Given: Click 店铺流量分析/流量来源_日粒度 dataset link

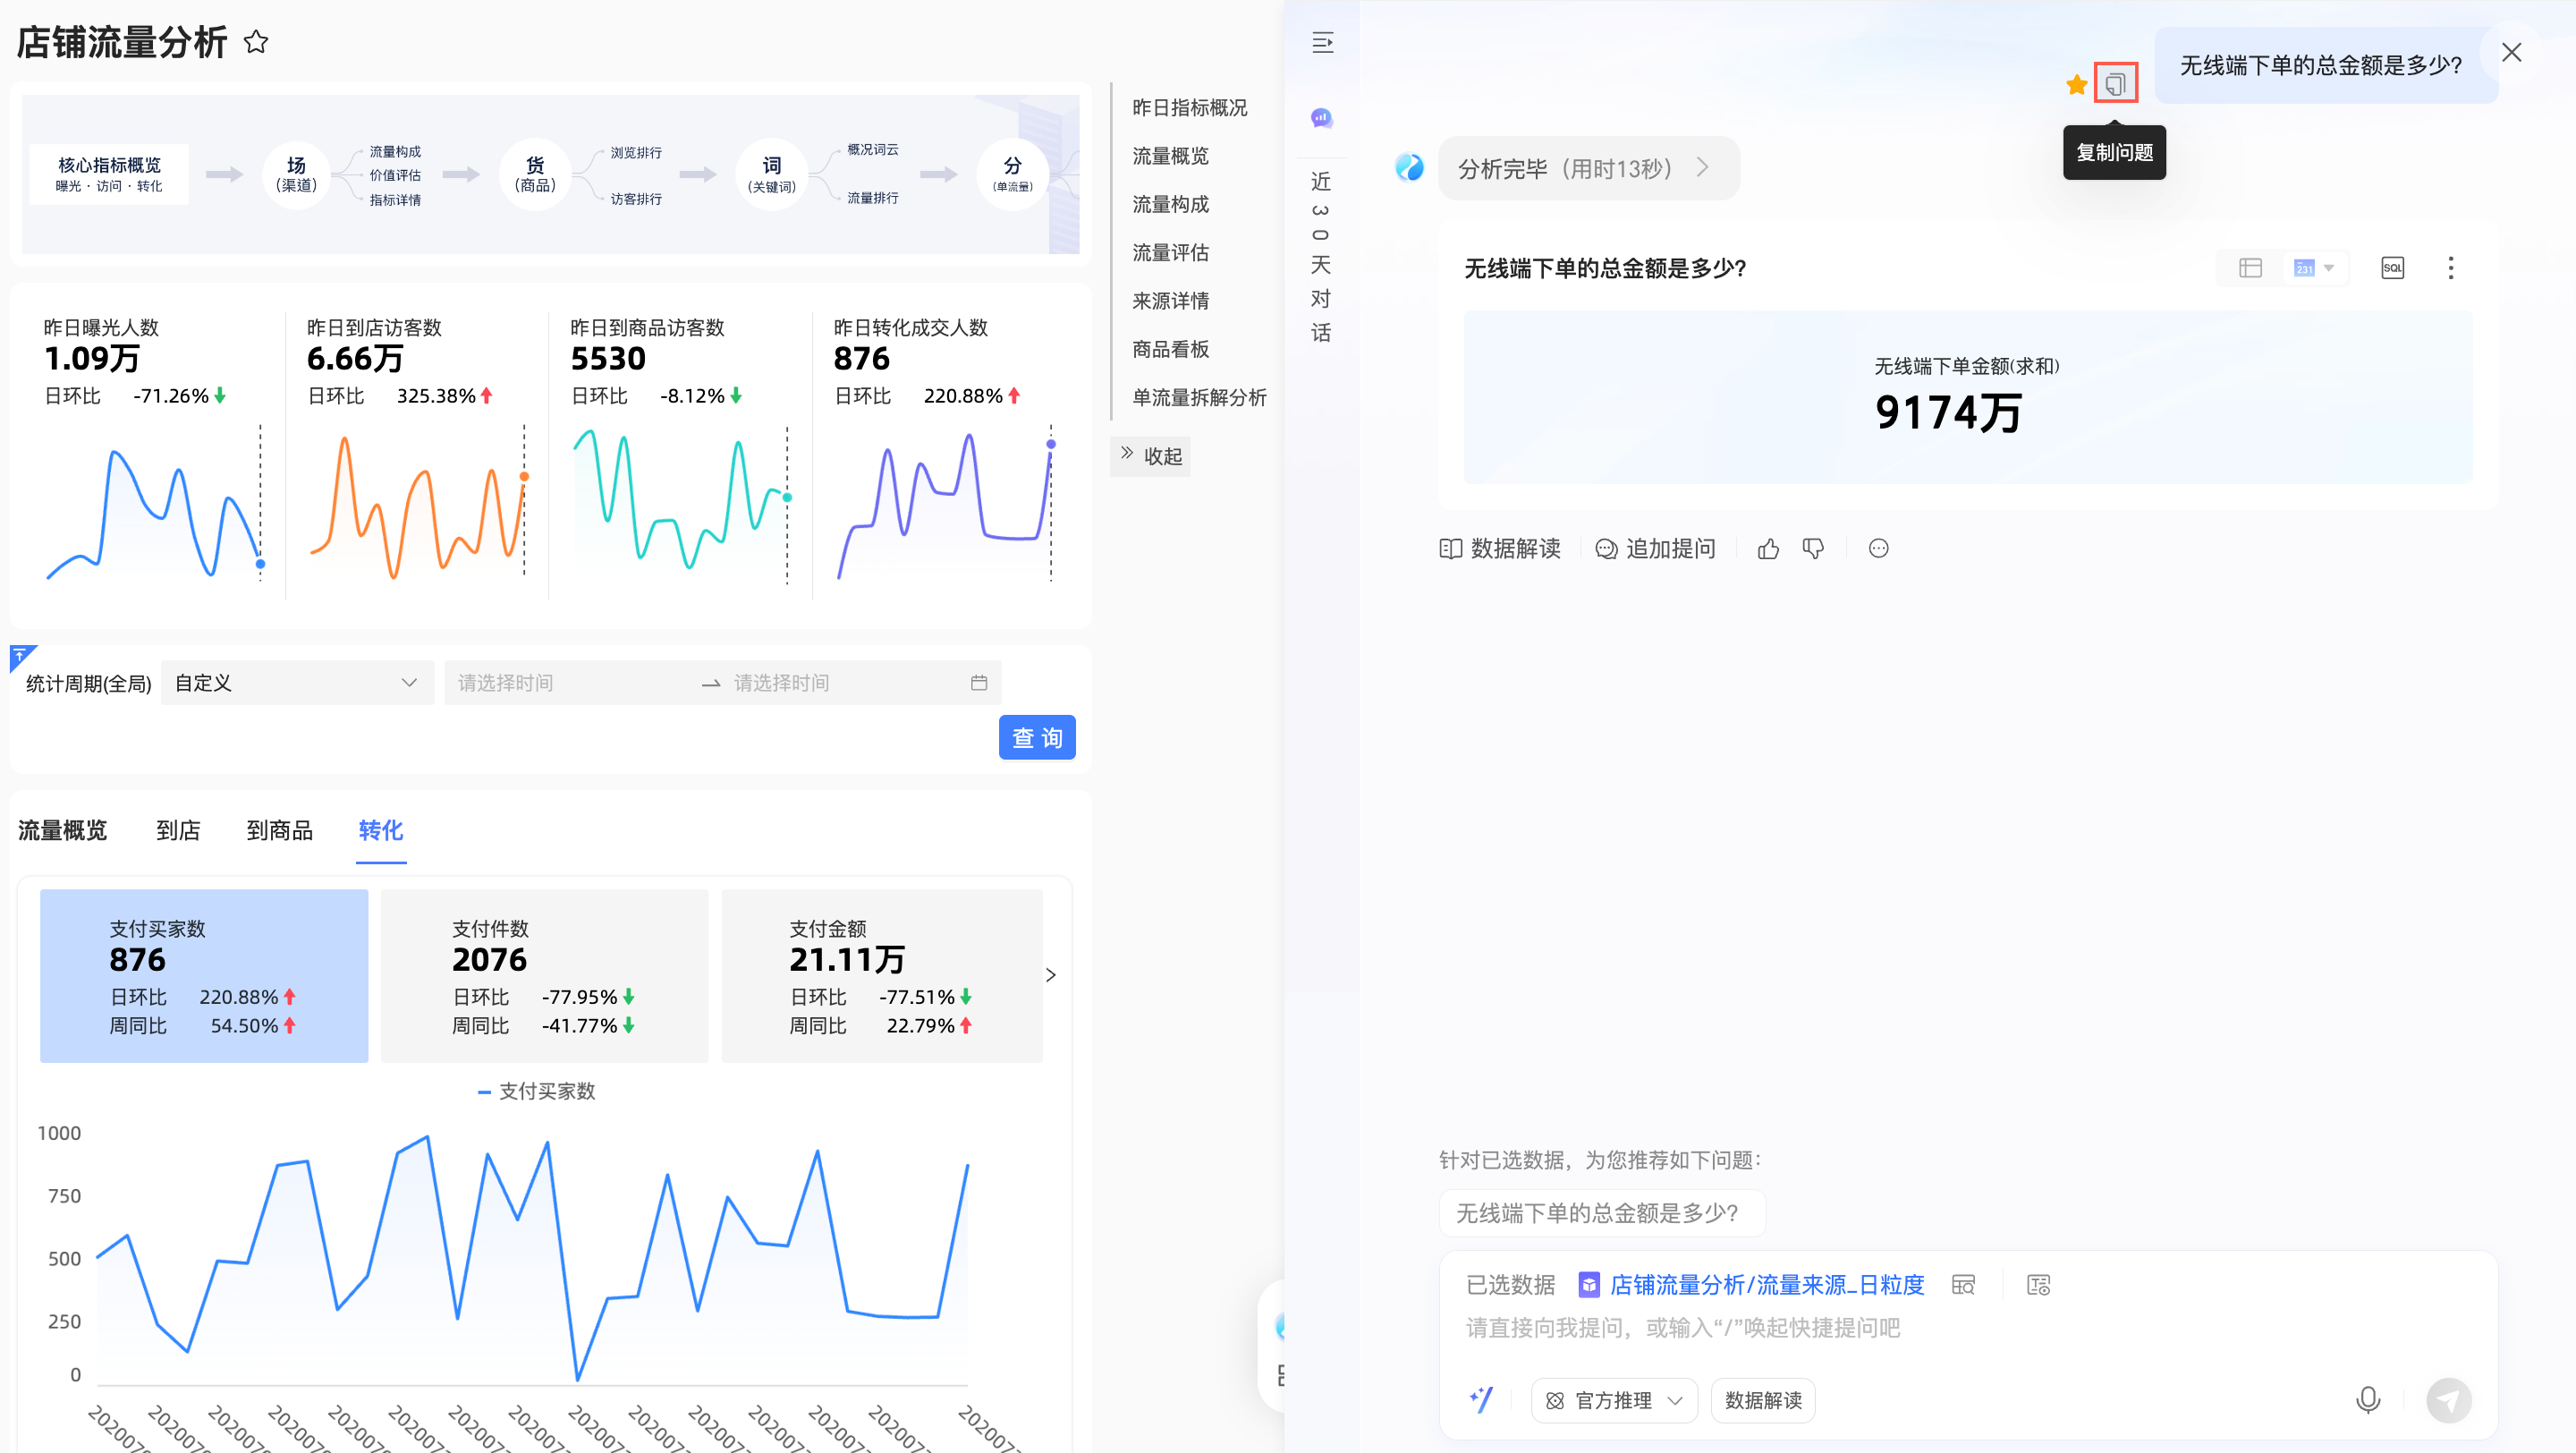Looking at the screenshot, I should click(x=1766, y=1285).
